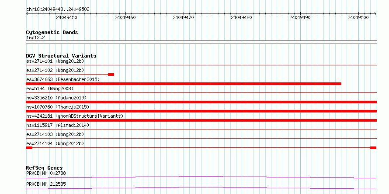Click the chr16:24049443..24049502 region label
Image resolution: width=389 pixels, height=194 pixels.
point(58,10)
